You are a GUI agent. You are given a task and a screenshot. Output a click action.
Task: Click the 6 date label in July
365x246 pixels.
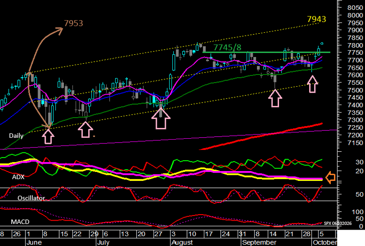[x=106, y=234]
